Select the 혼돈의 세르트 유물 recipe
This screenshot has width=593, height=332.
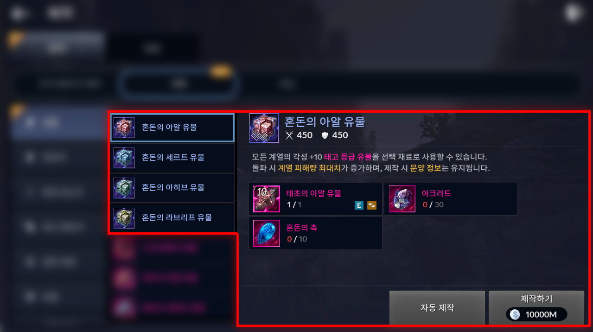coord(172,158)
